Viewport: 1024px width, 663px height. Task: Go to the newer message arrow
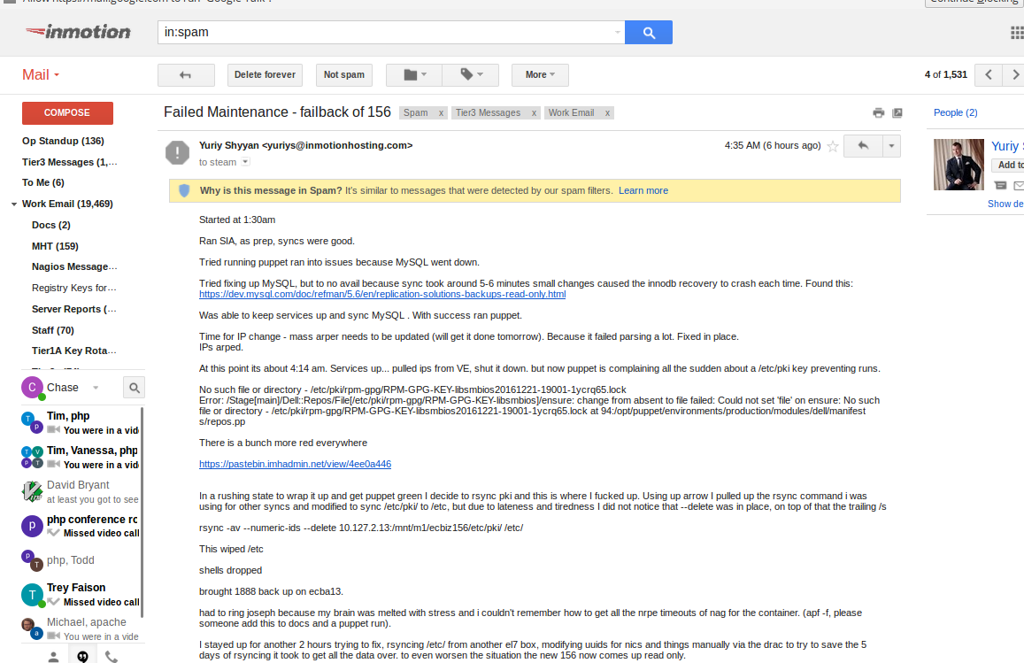(x=989, y=75)
